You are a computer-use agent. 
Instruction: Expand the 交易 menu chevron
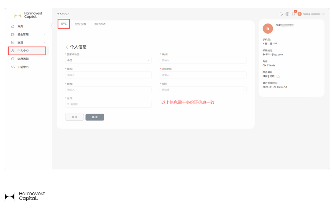[45, 42]
